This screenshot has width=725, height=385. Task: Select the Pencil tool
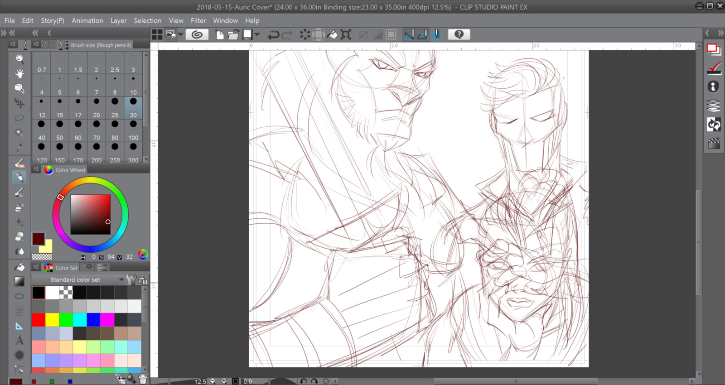click(x=19, y=178)
